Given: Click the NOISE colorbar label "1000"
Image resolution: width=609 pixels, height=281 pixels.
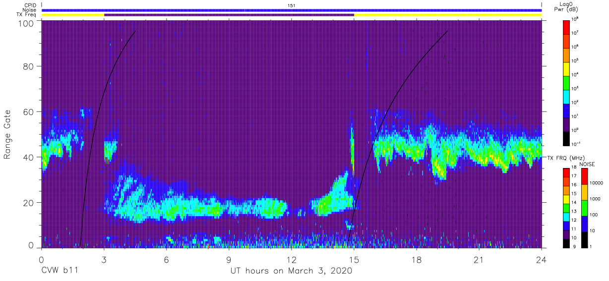Looking at the screenshot, I should tap(595, 199).
